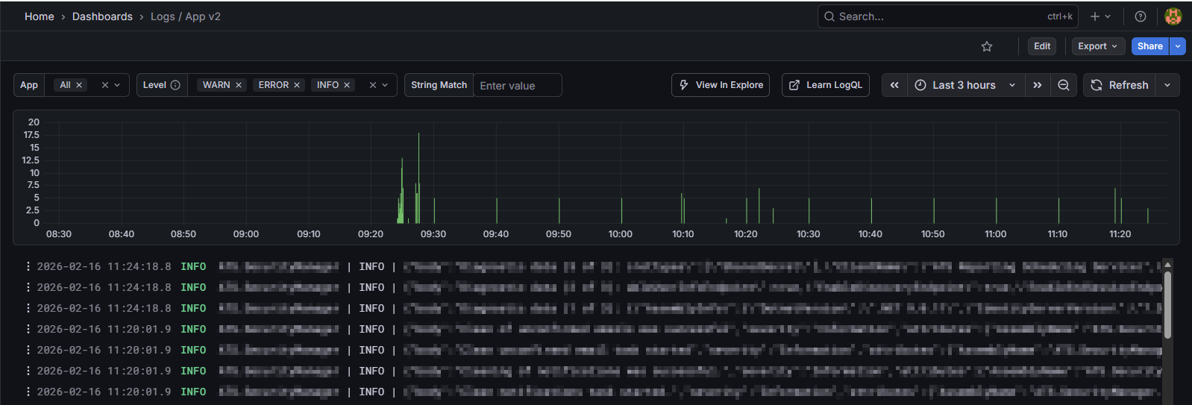This screenshot has width=1192, height=405.
Task: Expand the Export options menu
Action: (1098, 46)
